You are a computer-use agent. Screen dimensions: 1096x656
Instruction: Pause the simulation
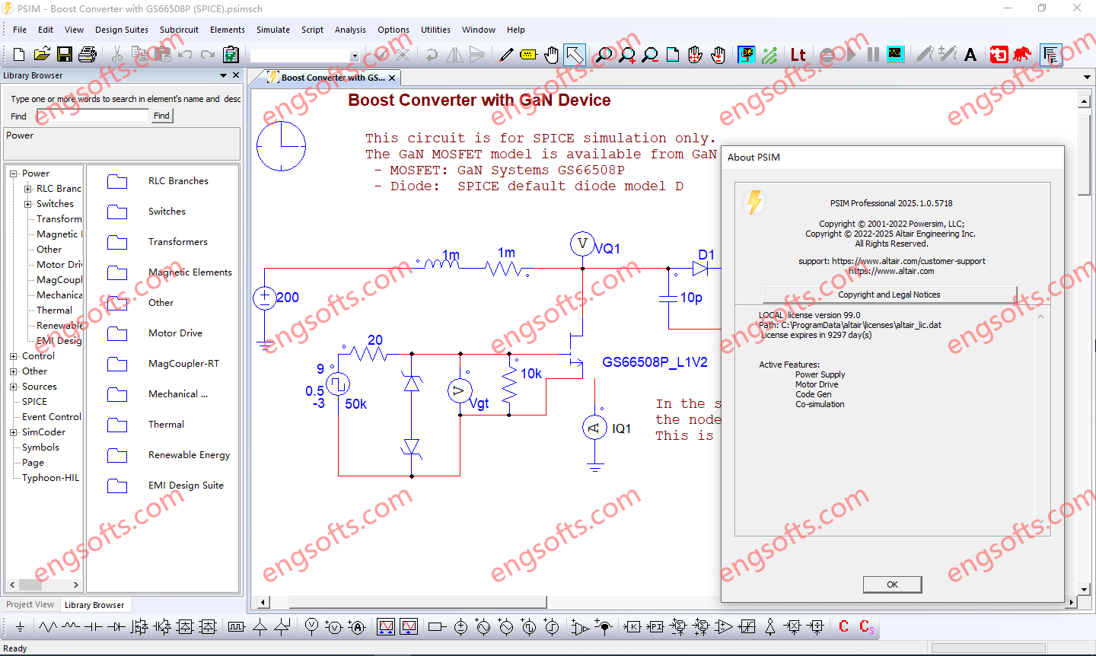click(x=873, y=55)
